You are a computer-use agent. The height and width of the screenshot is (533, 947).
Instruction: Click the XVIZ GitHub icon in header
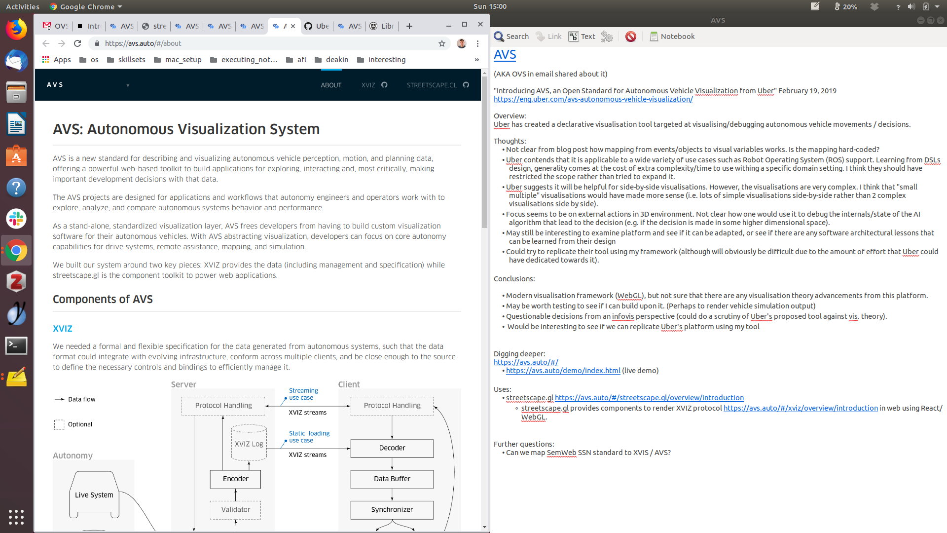click(x=384, y=85)
